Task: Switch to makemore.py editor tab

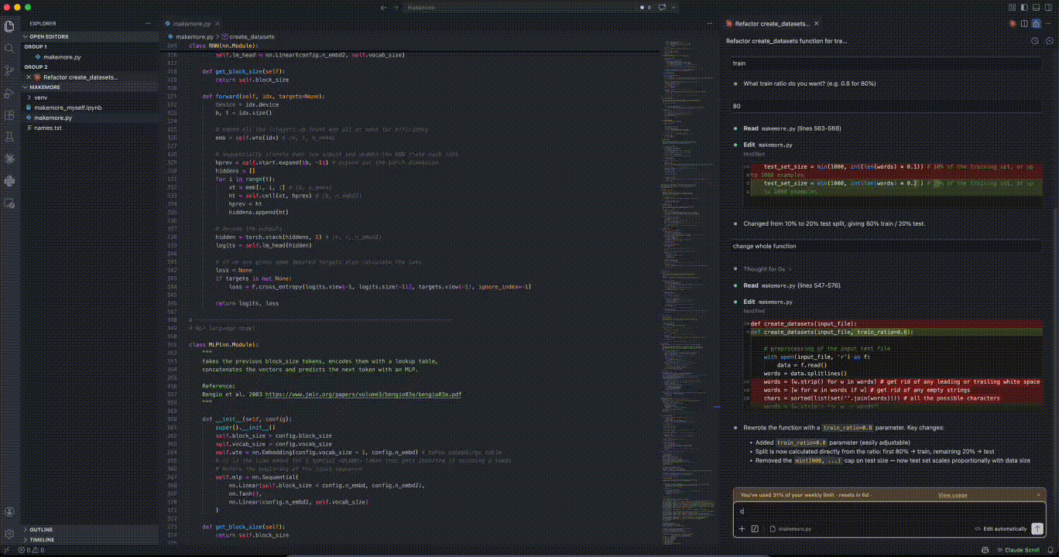Action: [193, 24]
